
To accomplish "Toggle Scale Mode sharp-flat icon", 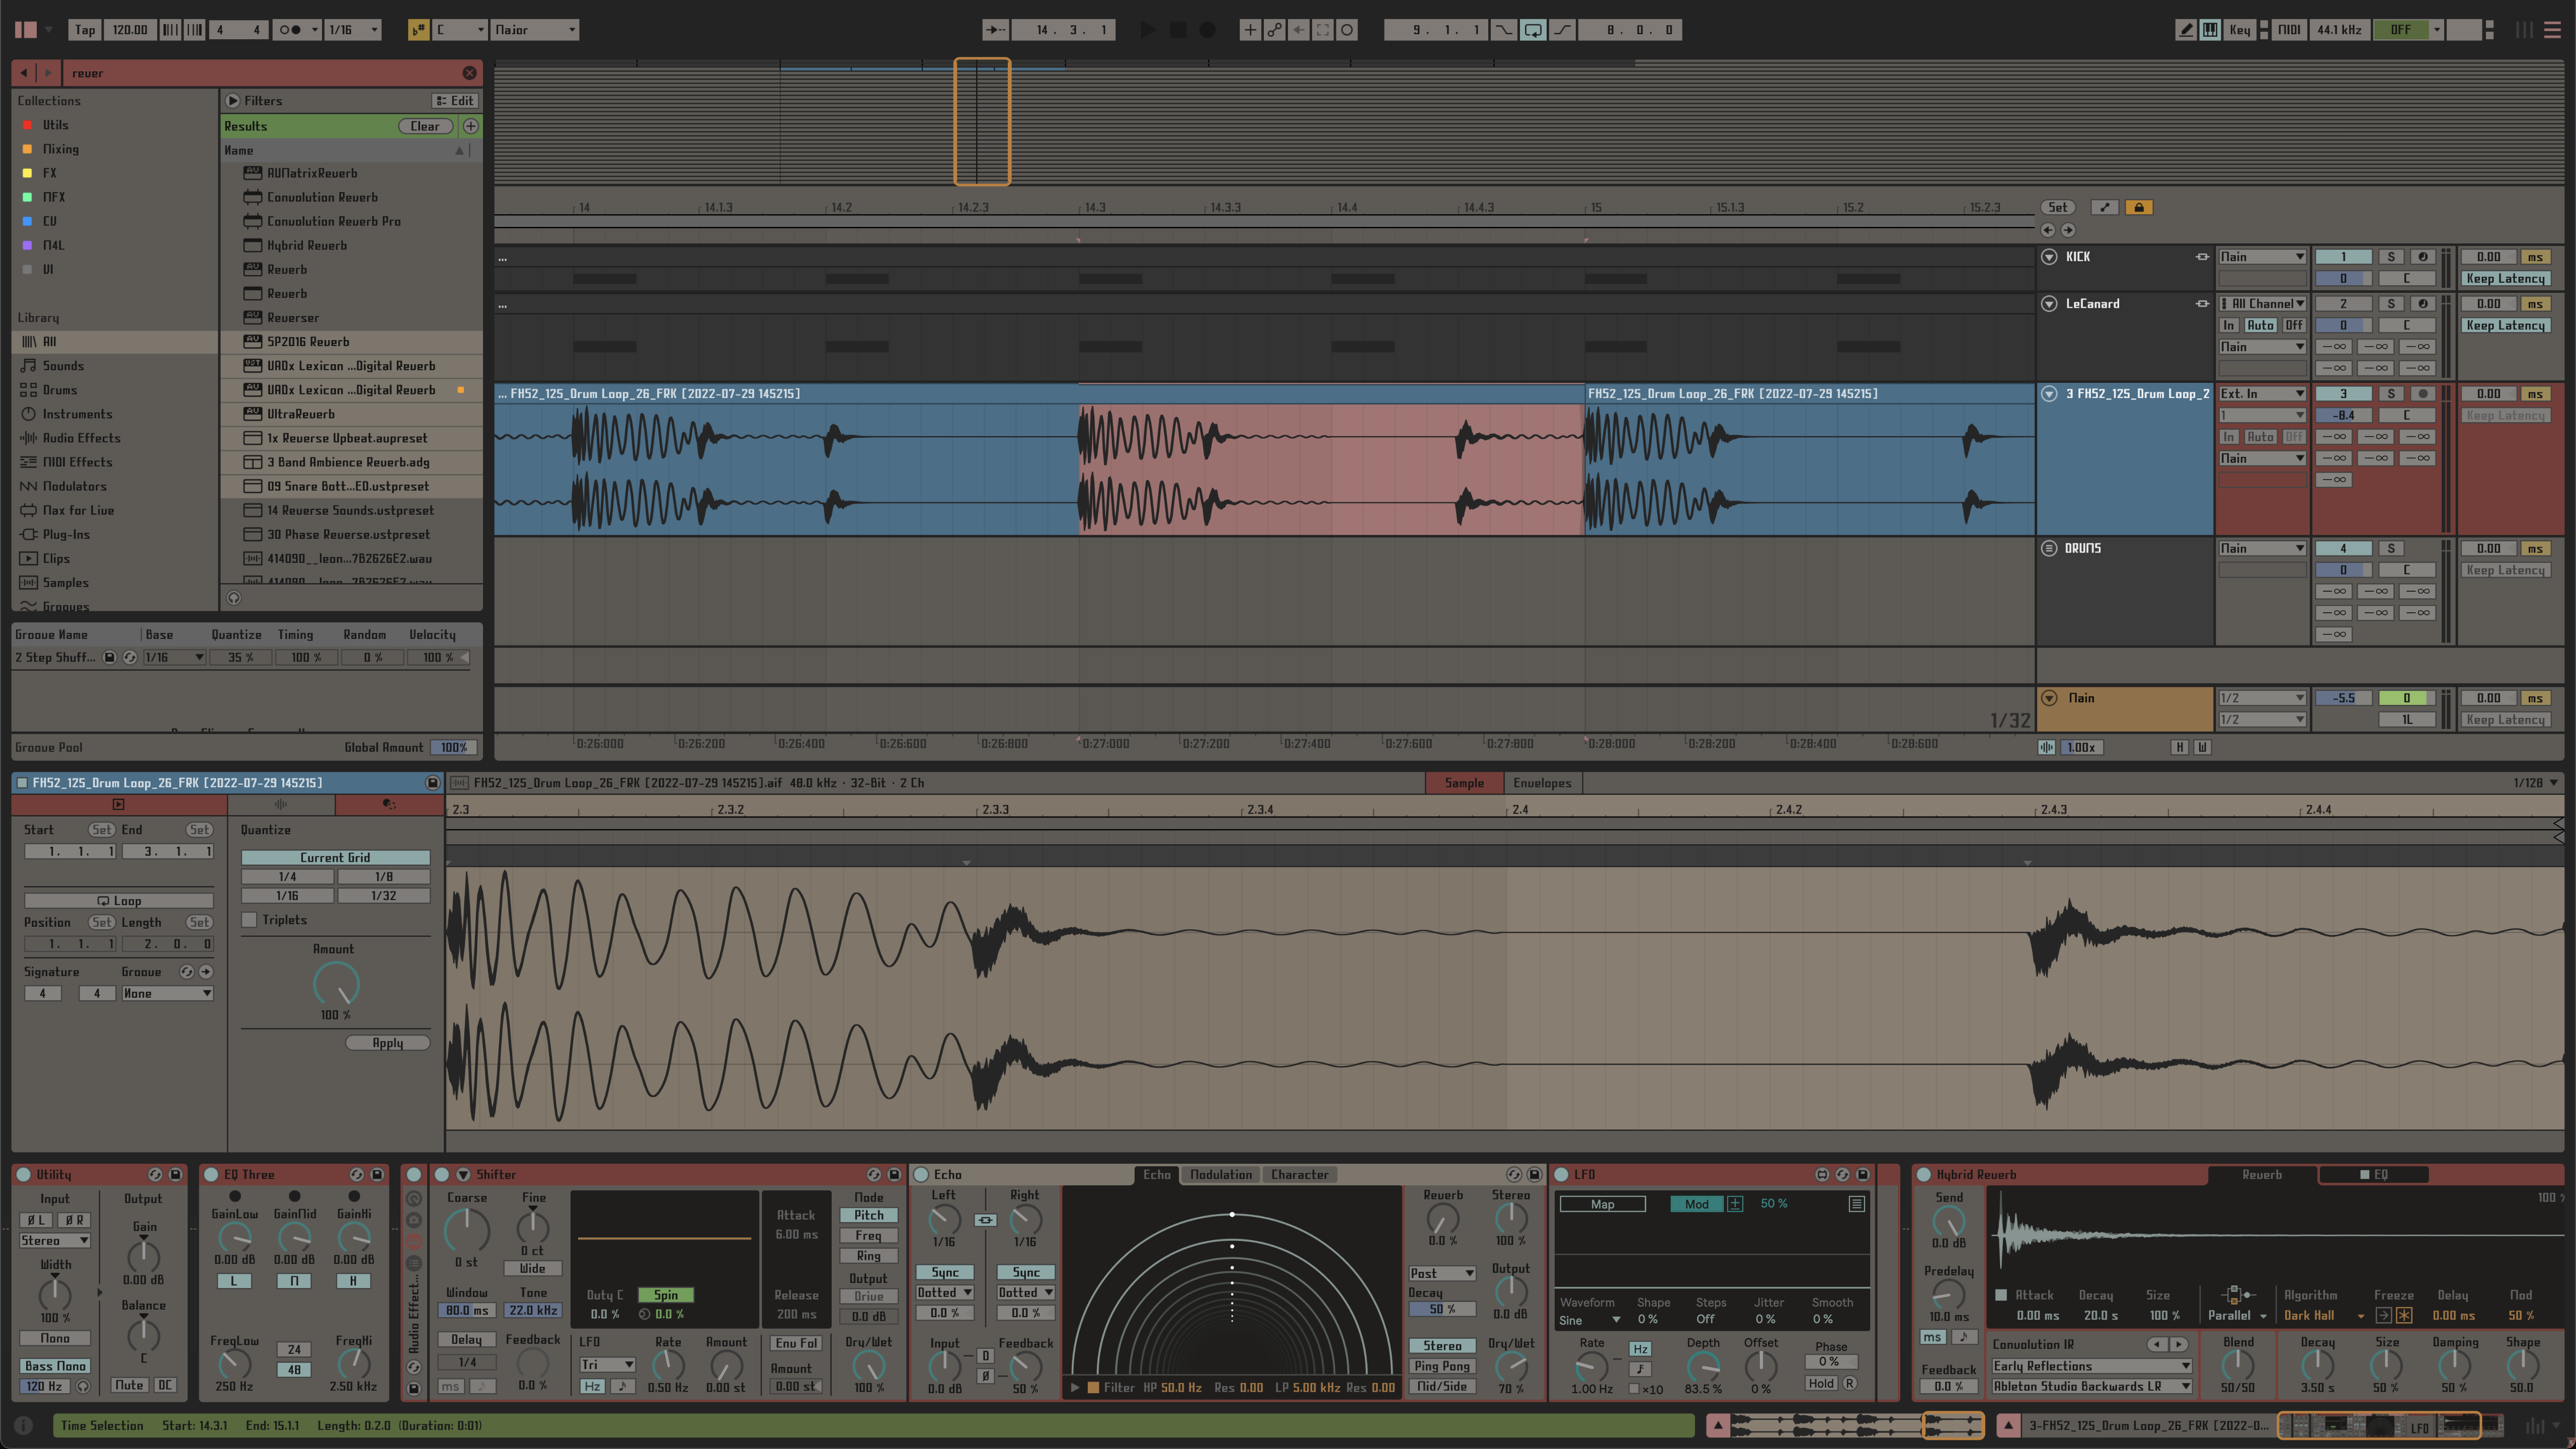I will (418, 30).
